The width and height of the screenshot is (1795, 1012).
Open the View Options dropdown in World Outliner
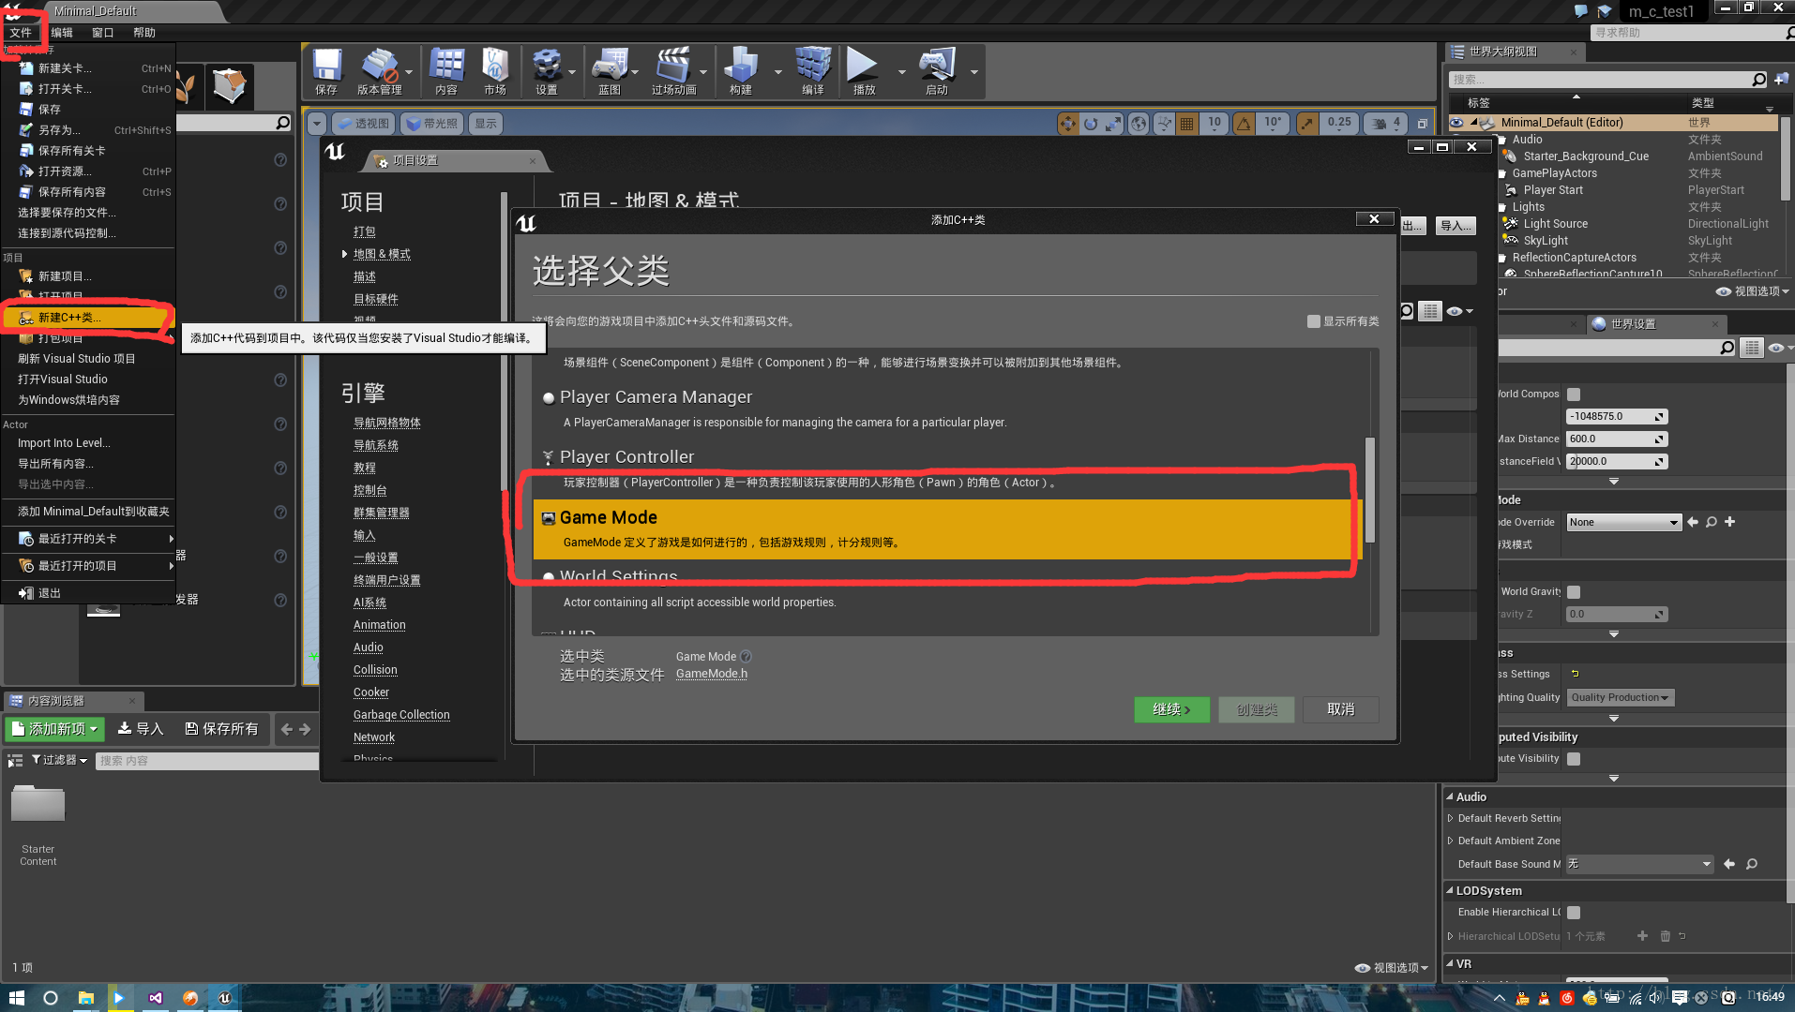tap(1753, 291)
